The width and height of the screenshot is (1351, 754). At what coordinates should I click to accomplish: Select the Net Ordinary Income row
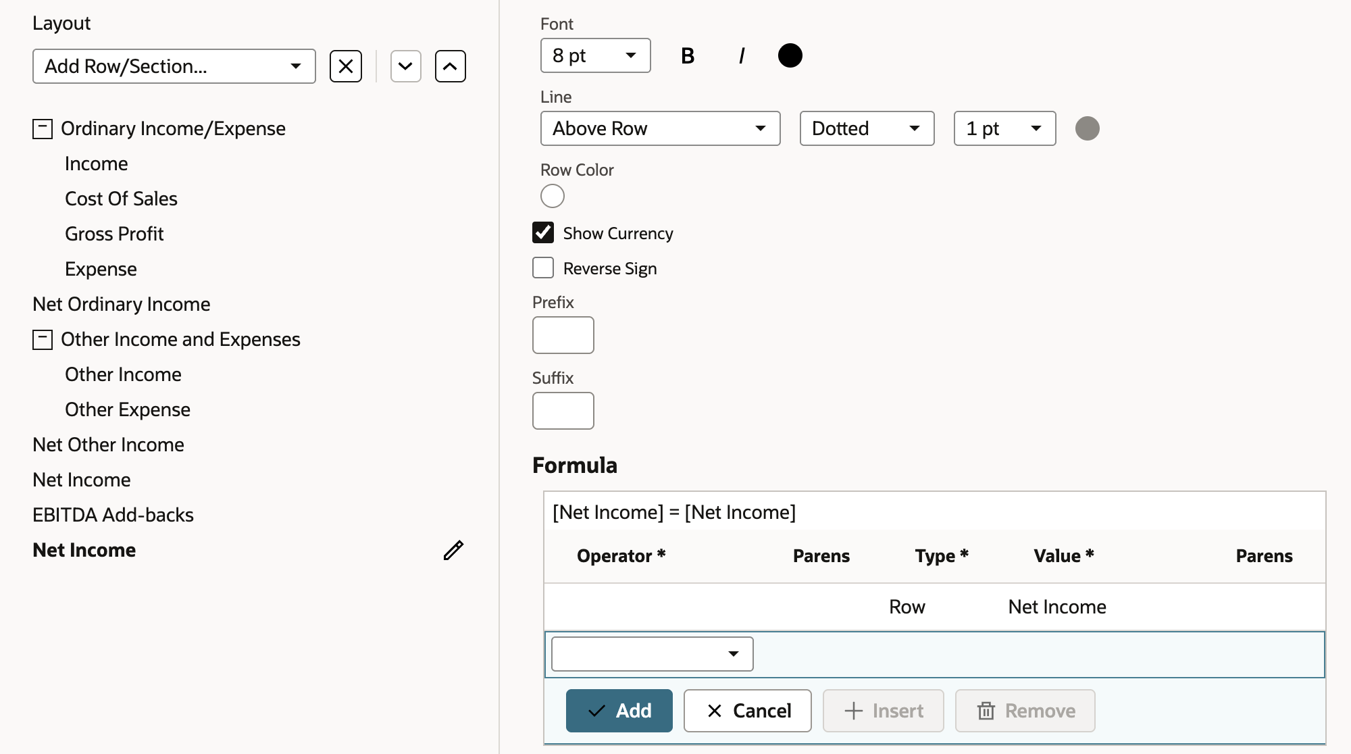[122, 304]
